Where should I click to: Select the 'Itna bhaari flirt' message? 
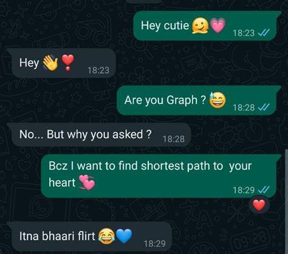[x=90, y=236]
